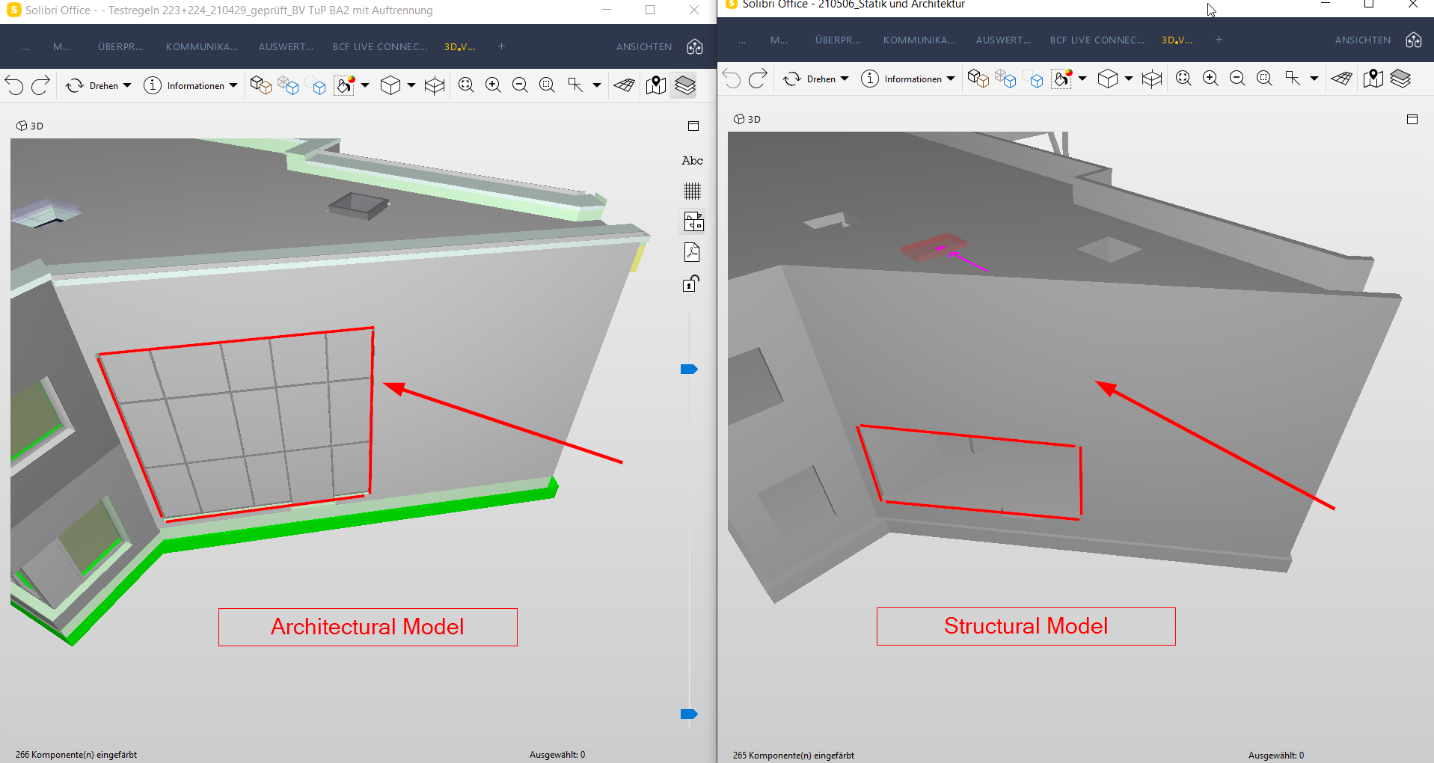The image size is (1434, 763).
Task: Zoom in with plus magnifier, left window
Action: tap(493, 85)
